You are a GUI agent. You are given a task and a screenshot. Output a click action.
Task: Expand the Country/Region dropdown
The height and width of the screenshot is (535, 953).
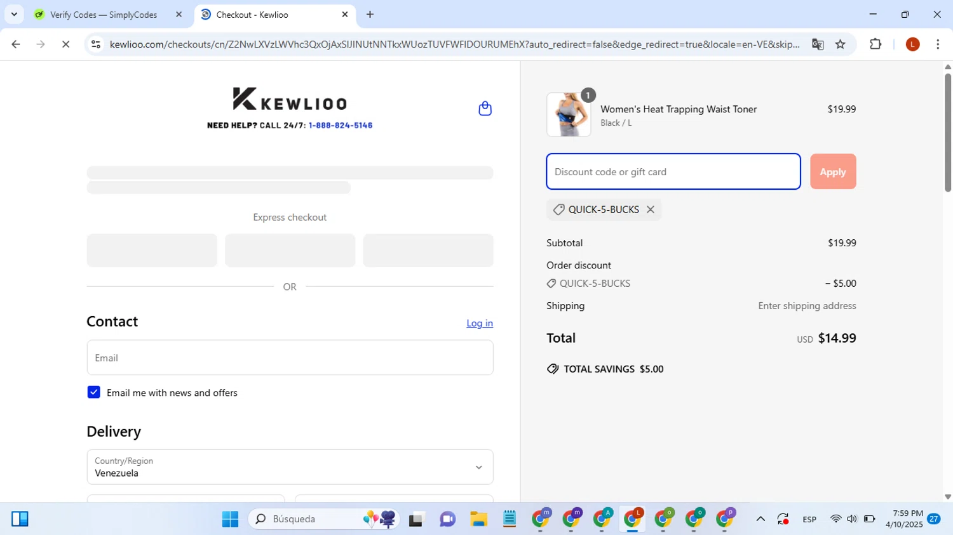290,467
